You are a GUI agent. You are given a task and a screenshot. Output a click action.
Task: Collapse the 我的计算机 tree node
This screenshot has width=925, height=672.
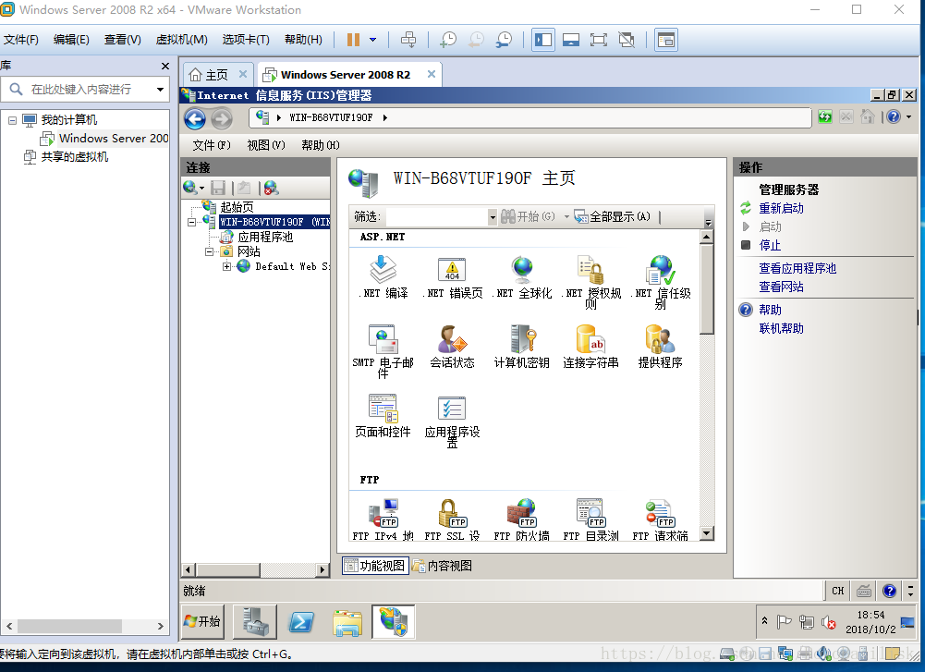(12, 120)
